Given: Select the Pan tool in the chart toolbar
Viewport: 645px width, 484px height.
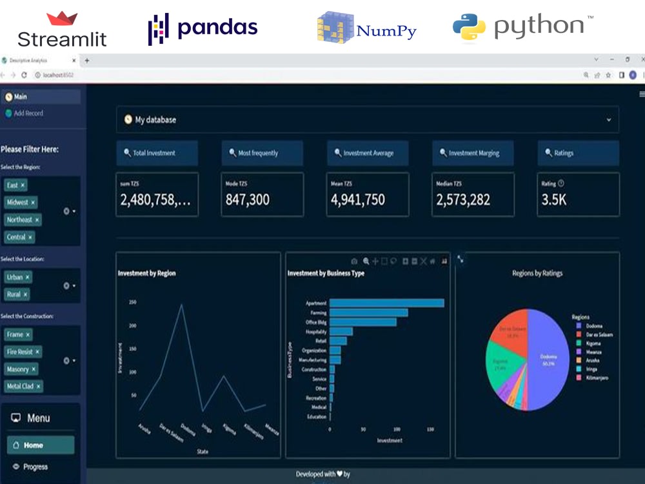Looking at the screenshot, I should 375,261.
